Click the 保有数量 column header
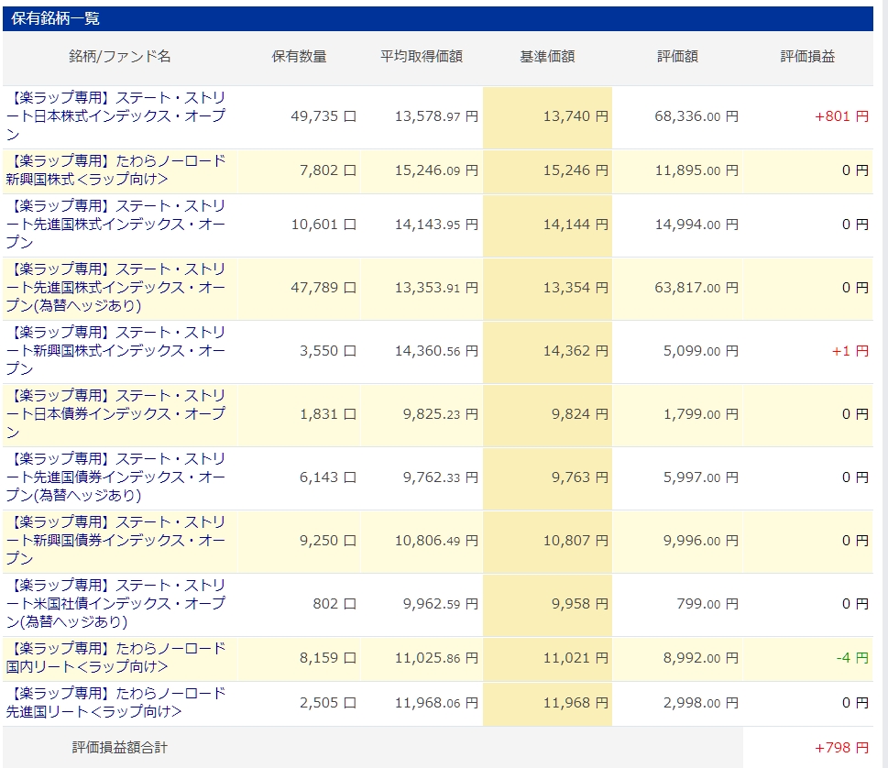 tap(299, 57)
